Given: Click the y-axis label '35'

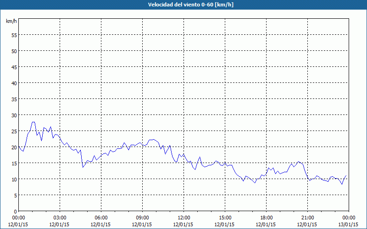Looking at the screenshot, I should [x=14, y=99].
